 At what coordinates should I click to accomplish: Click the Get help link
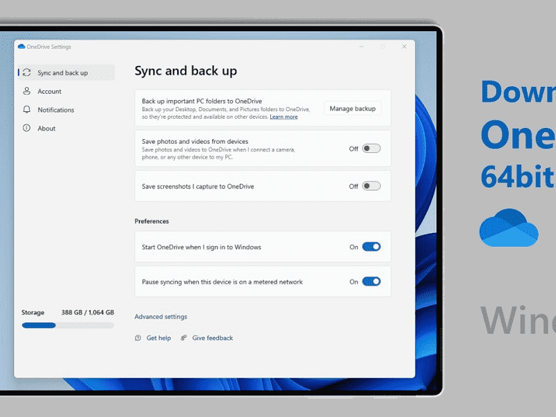158,338
